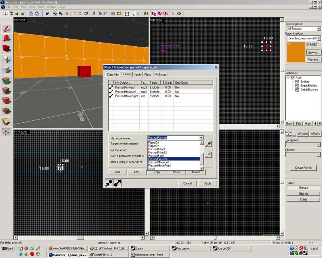Toggle the Entities visgroup checkbox
322x258 pixels.
pos(297,82)
